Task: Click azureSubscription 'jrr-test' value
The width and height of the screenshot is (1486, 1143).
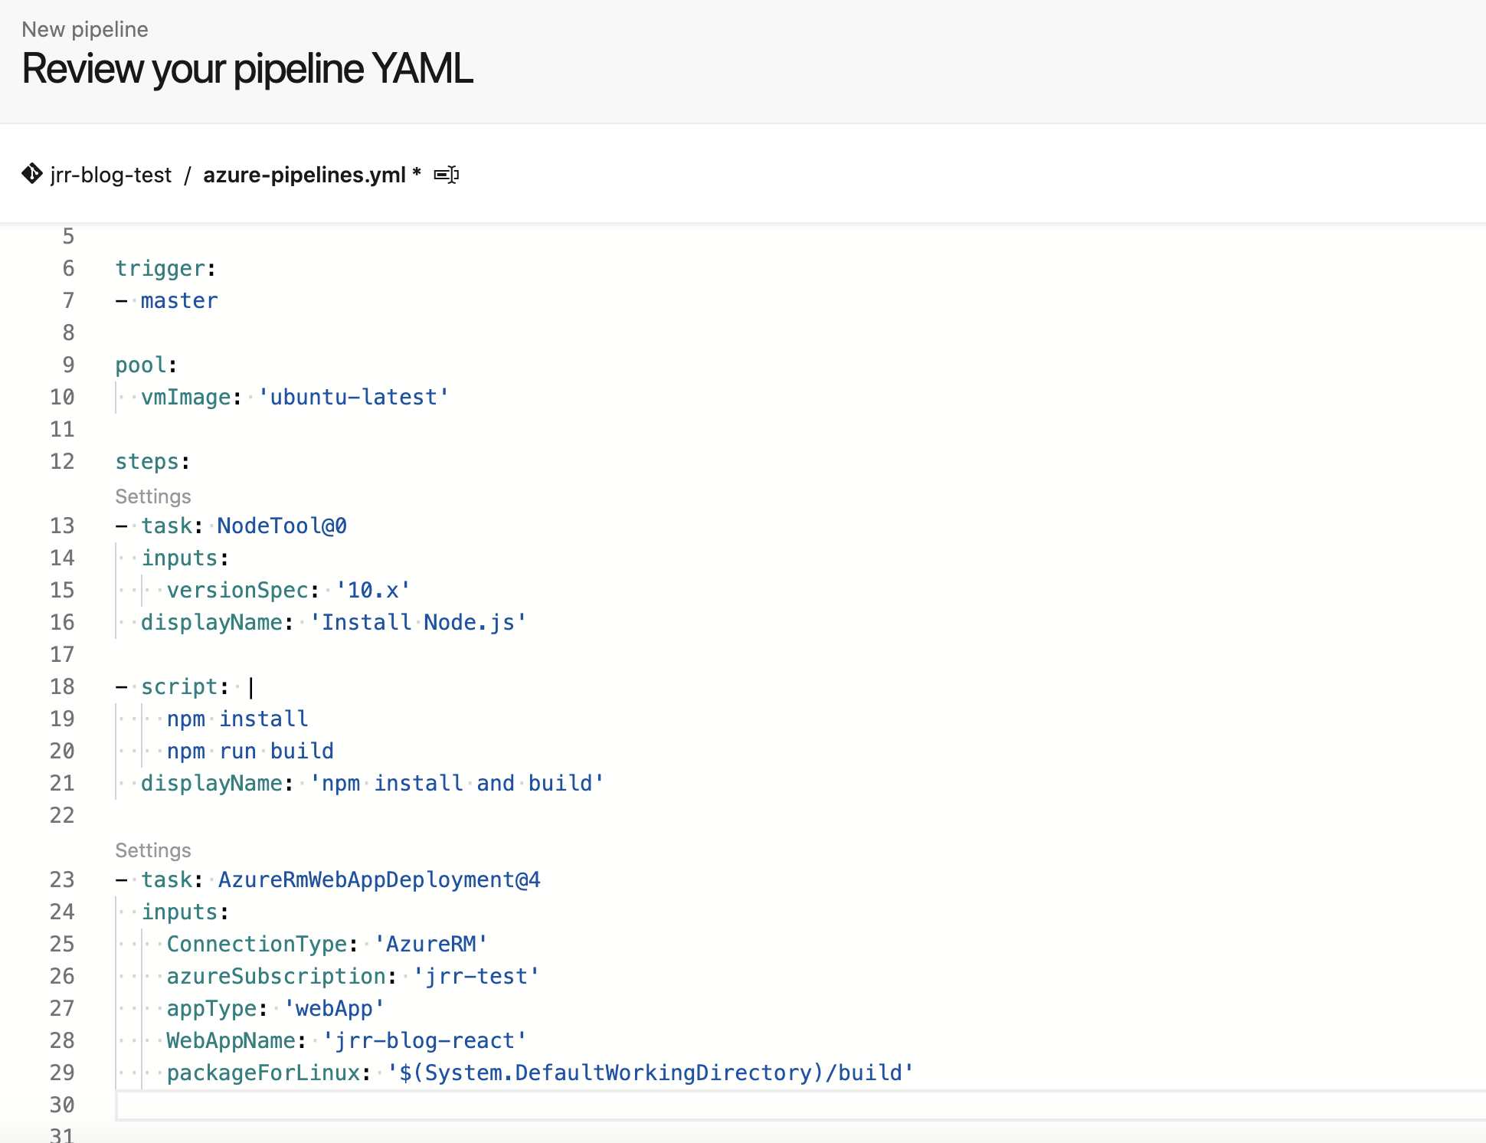Action: [476, 976]
